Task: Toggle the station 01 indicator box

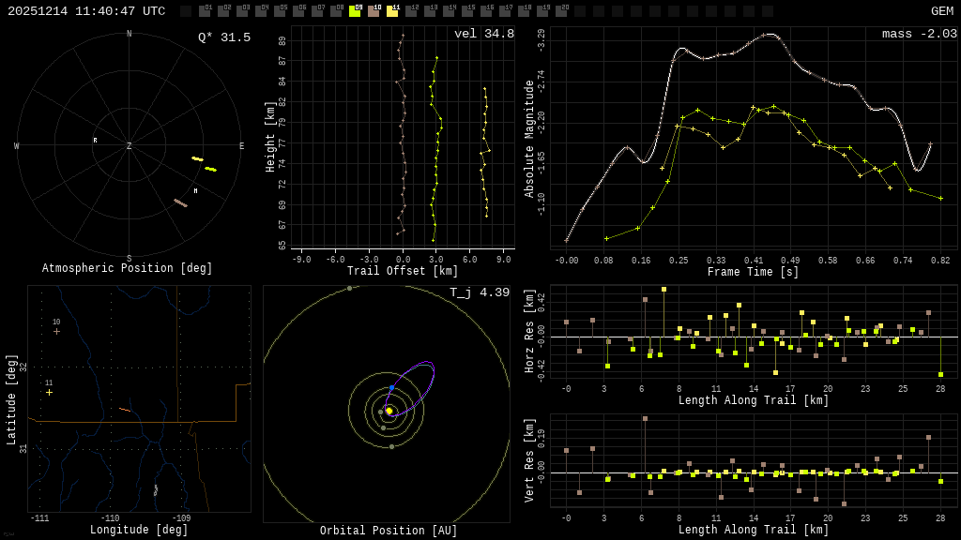Action: (x=205, y=11)
